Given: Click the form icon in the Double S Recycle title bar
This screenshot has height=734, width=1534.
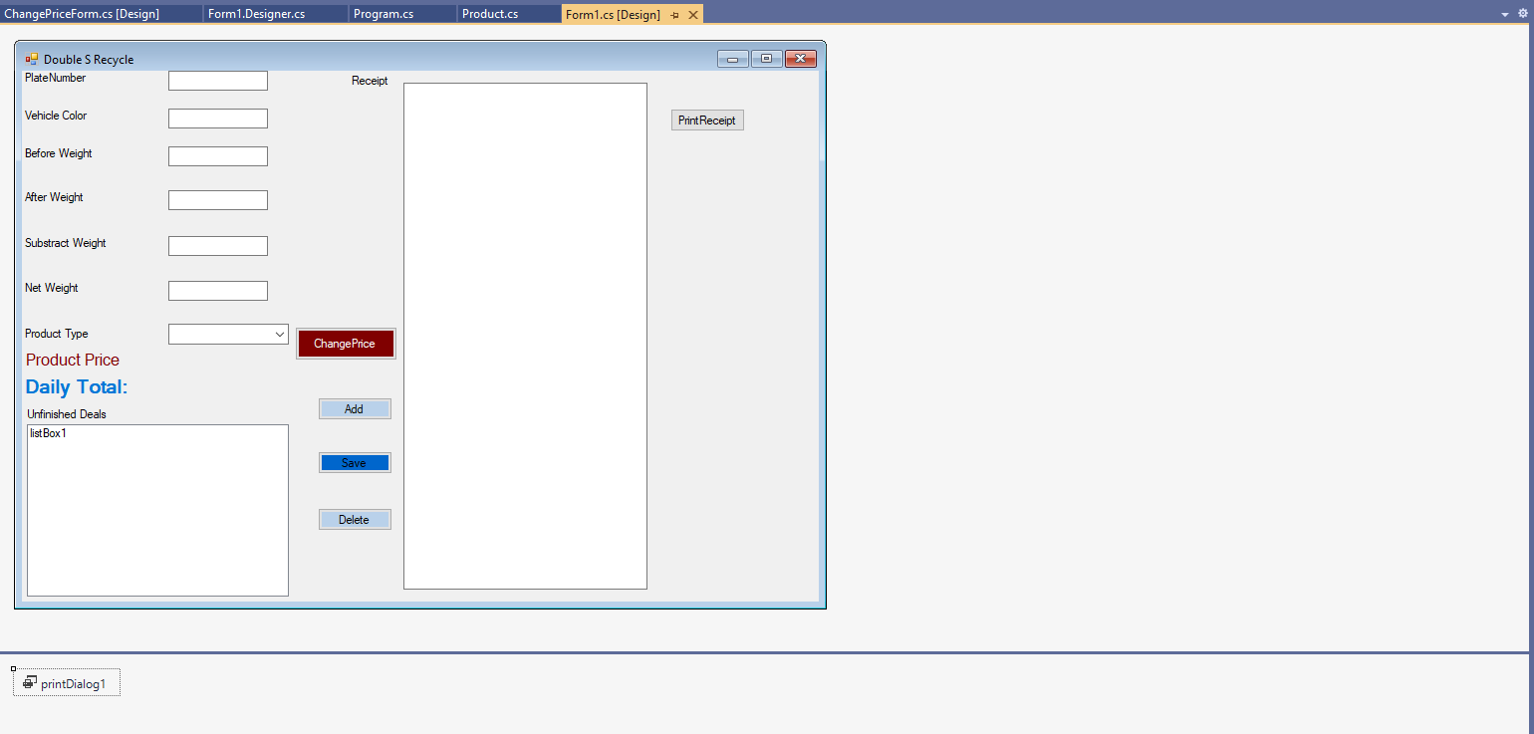Looking at the screenshot, I should pos(33,59).
